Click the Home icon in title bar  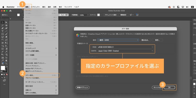pos(10,11)
